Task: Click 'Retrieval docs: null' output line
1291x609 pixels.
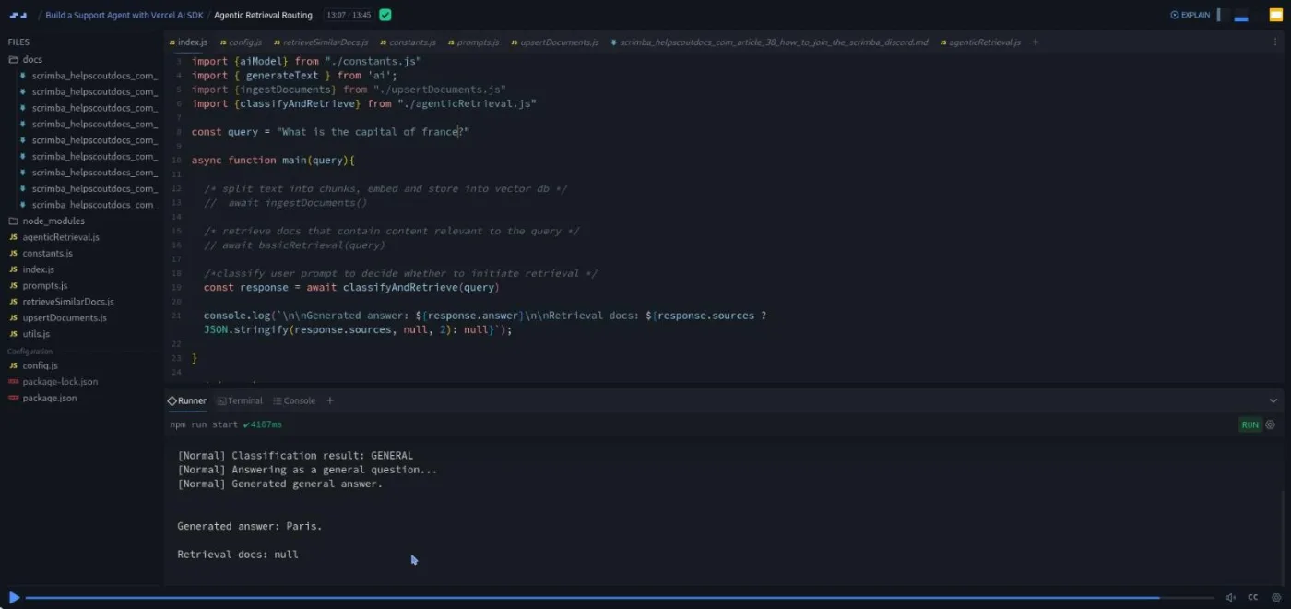Action: [x=238, y=555]
